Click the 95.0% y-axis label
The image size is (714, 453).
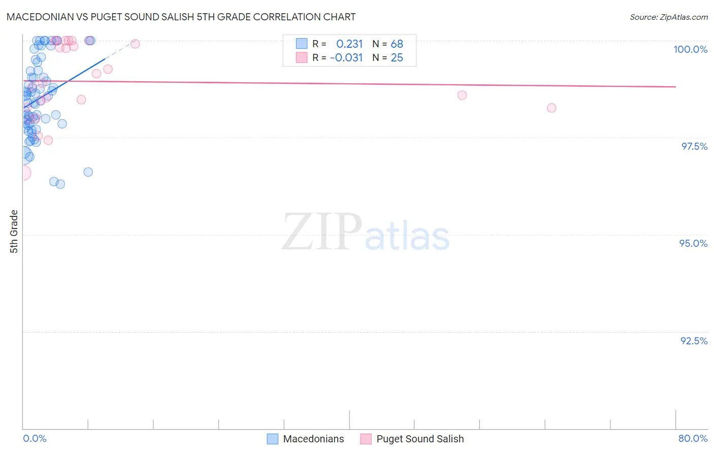point(693,243)
